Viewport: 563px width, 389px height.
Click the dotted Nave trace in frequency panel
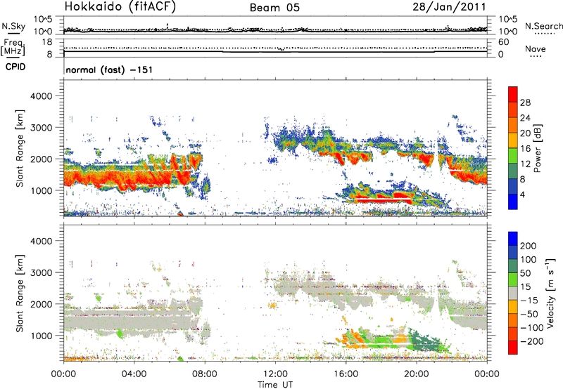coord(275,48)
